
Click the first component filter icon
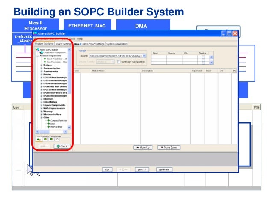39,140
